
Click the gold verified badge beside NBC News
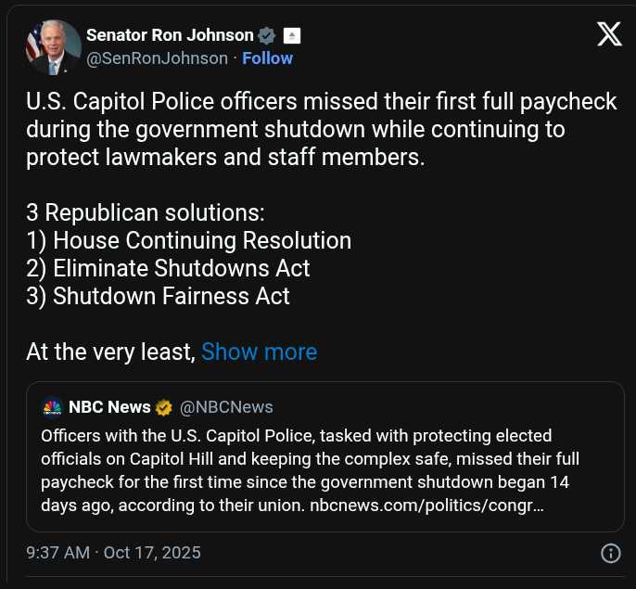164,407
